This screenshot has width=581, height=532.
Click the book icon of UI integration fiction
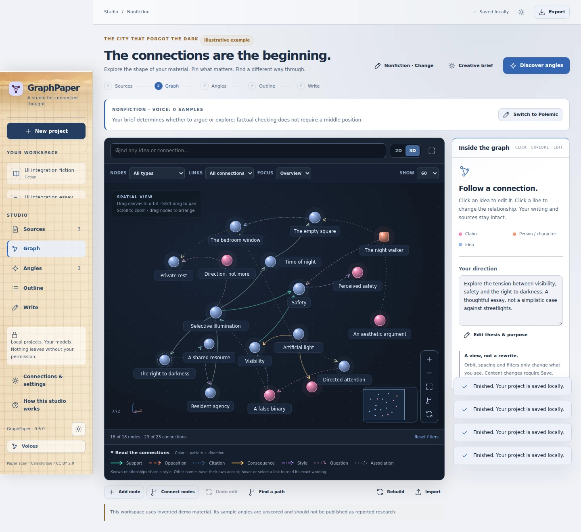pyautogui.click(x=16, y=174)
